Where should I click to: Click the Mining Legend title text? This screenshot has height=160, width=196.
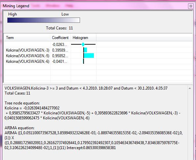tap(16, 6)
